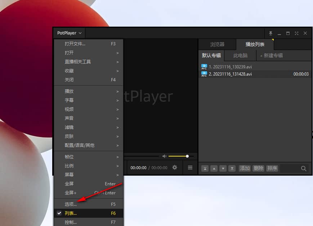Click the total duration 00:00:00 display

pos(159,168)
